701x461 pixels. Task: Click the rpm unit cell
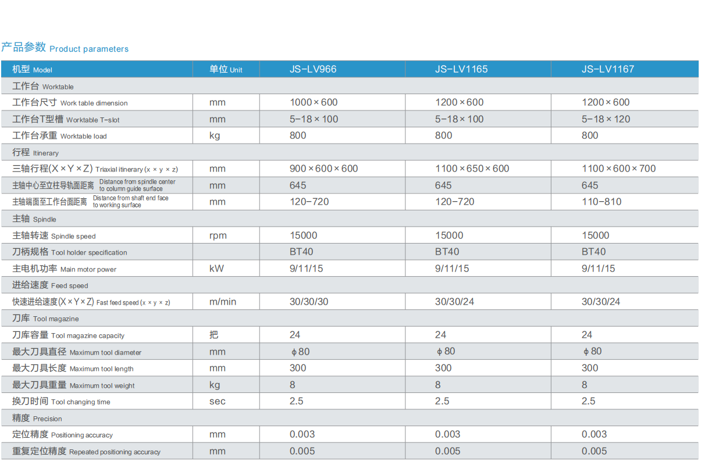(x=218, y=235)
